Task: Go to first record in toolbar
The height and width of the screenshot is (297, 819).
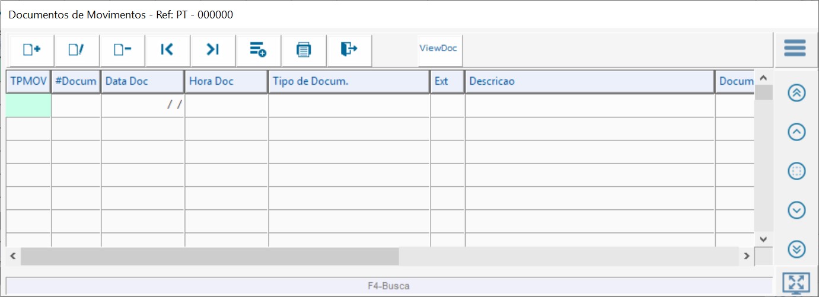Action: [167, 50]
